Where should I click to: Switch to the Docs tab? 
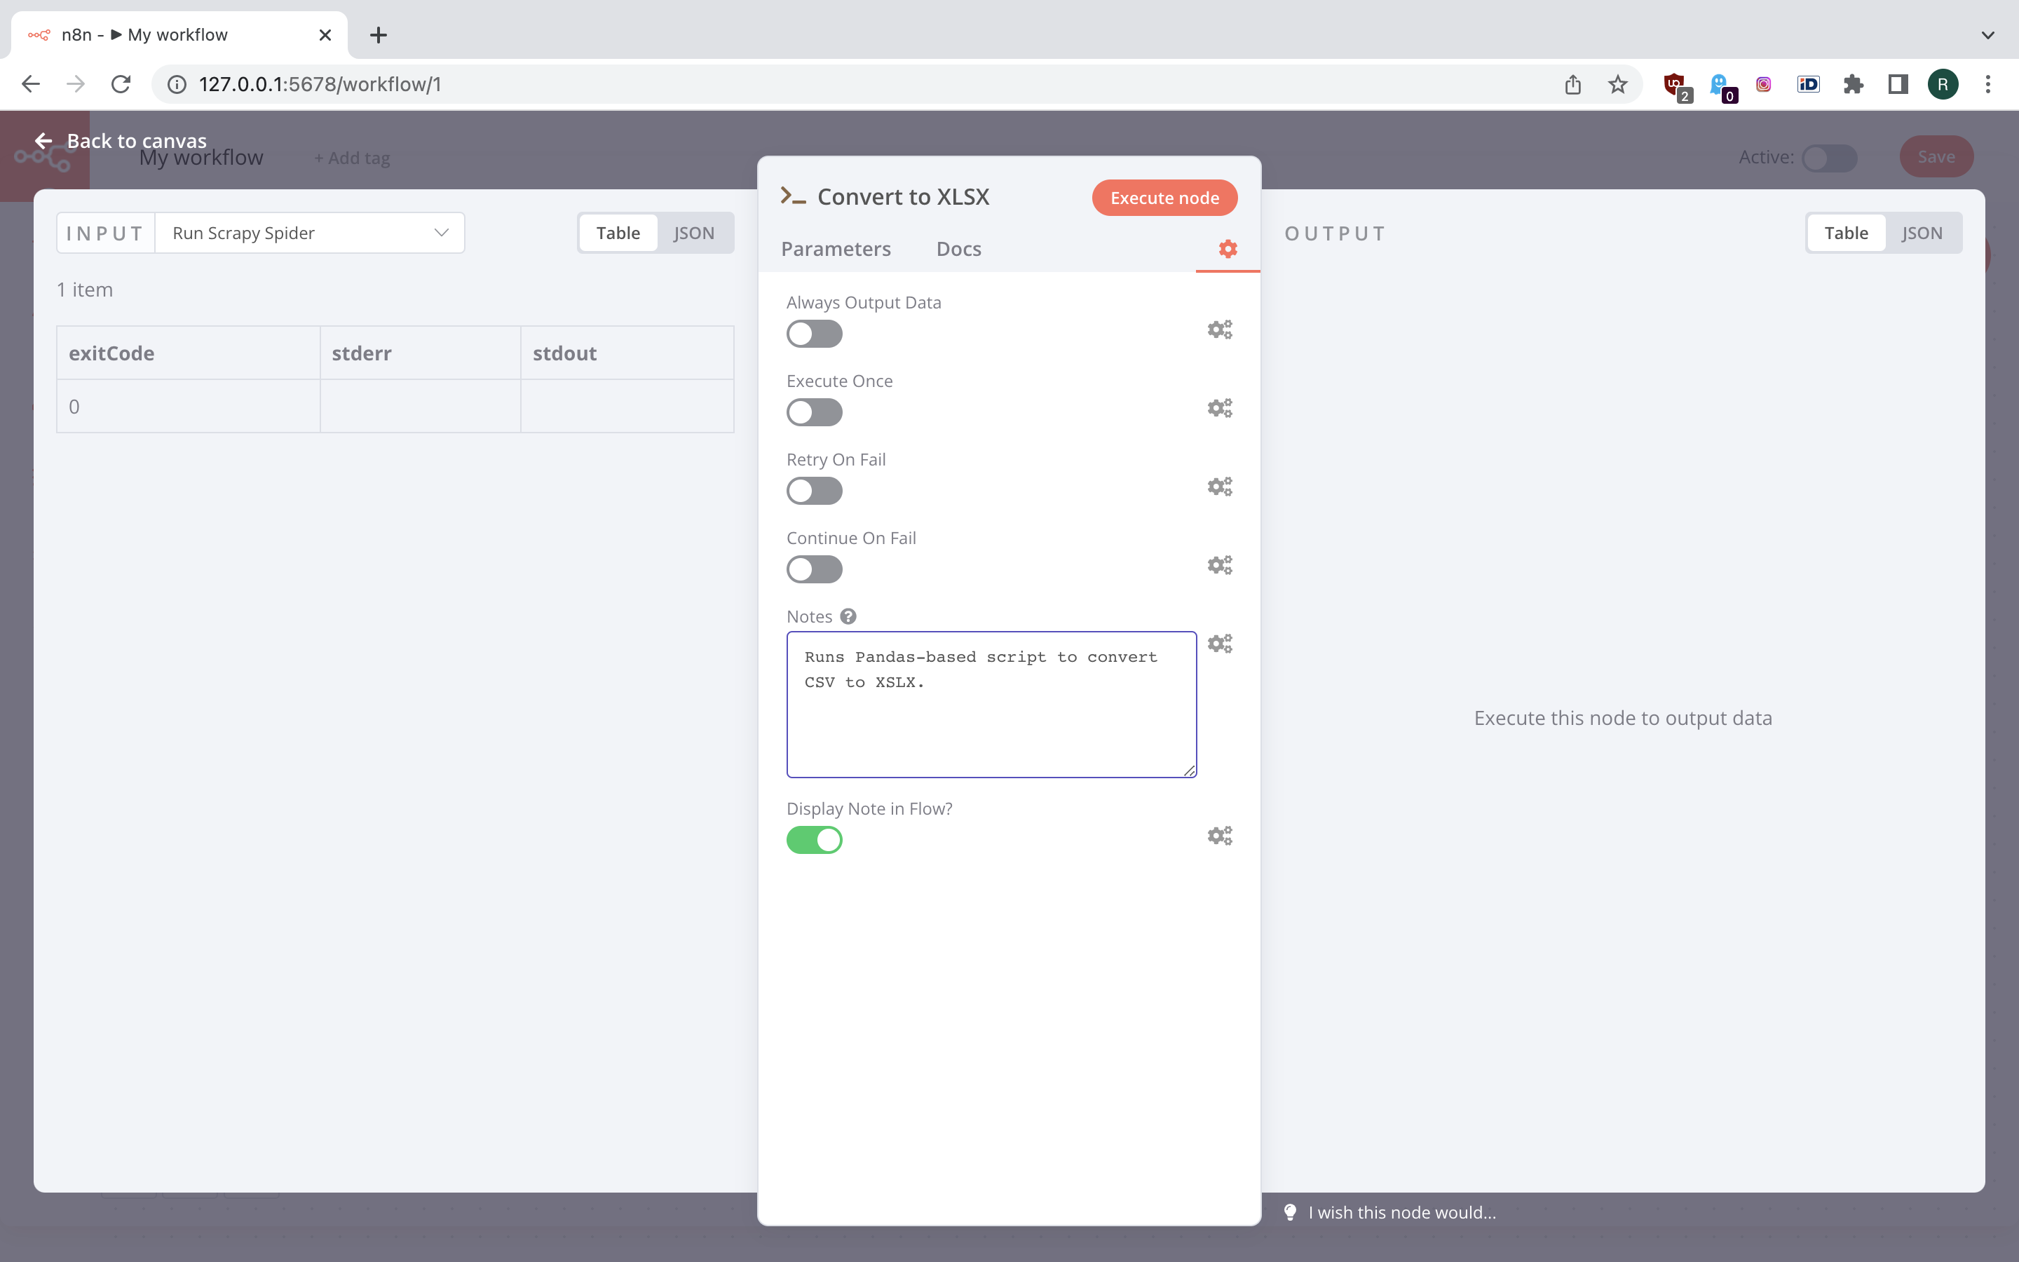coord(958,249)
